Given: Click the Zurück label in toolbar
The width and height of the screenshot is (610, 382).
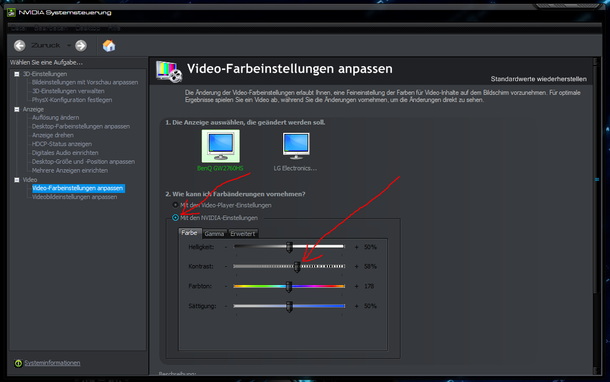Looking at the screenshot, I should [46, 46].
